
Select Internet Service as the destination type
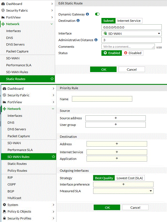tap(129, 21)
